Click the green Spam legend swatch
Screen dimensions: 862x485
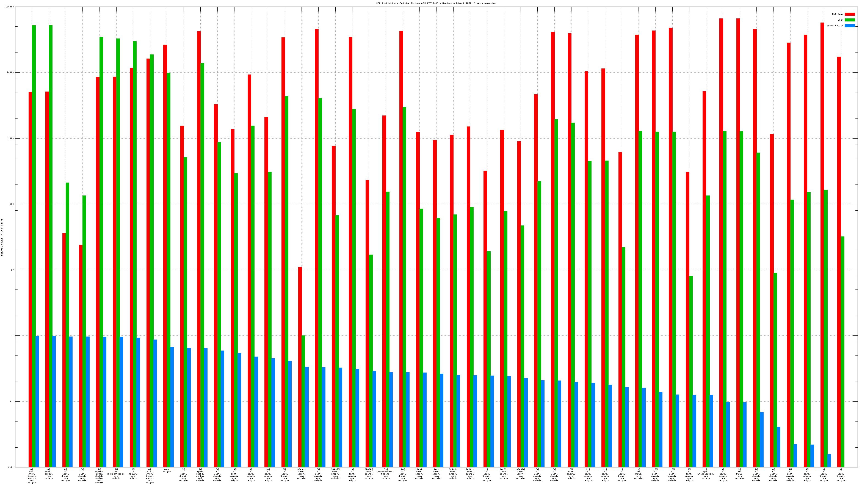pyautogui.click(x=849, y=20)
